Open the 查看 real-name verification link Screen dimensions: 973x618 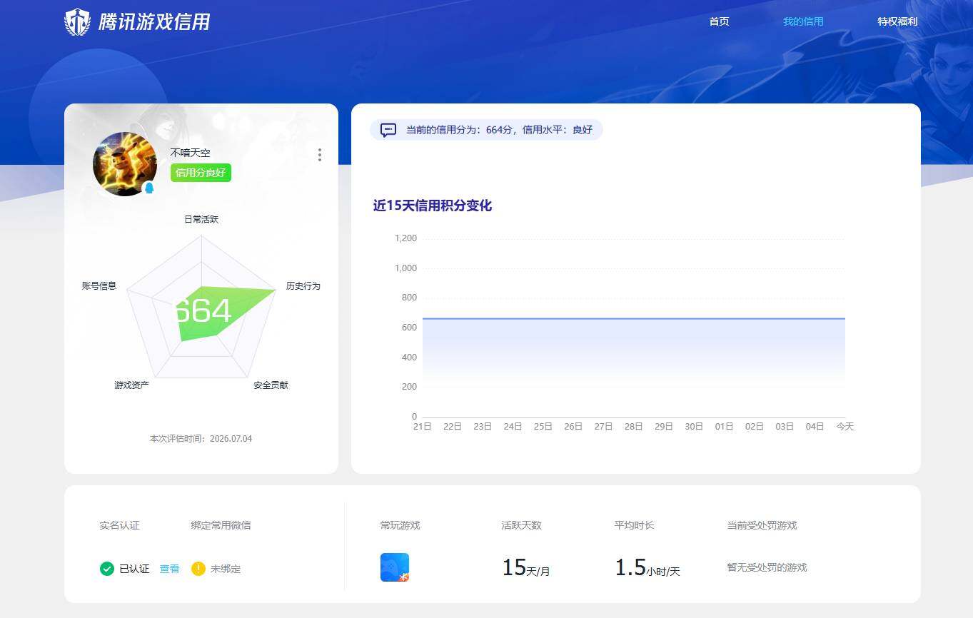tap(169, 569)
